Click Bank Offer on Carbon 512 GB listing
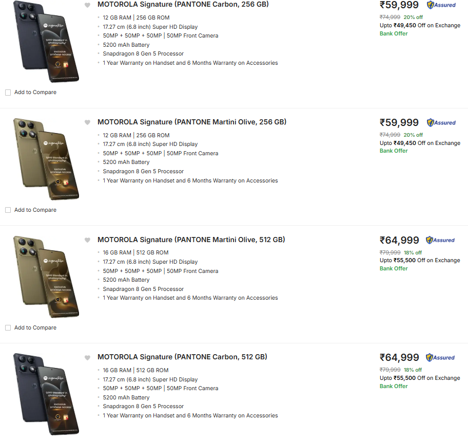The height and width of the screenshot is (439, 468). [x=394, y=386]
